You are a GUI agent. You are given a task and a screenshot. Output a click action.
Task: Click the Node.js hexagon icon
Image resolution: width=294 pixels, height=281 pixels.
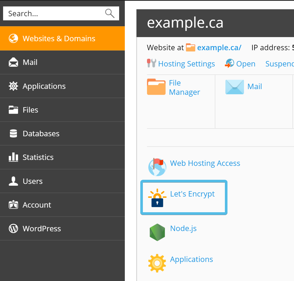tap(157, 232)
